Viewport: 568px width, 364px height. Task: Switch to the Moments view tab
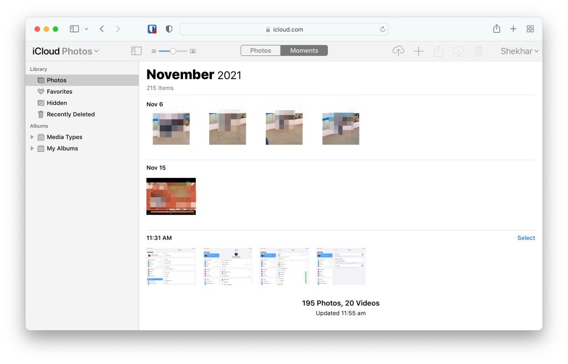(x=304, y=50)
